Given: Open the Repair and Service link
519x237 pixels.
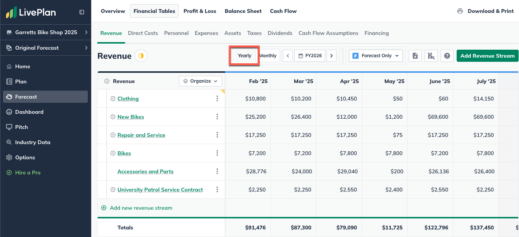Looking at the screenshot, I should coord(141,135).
